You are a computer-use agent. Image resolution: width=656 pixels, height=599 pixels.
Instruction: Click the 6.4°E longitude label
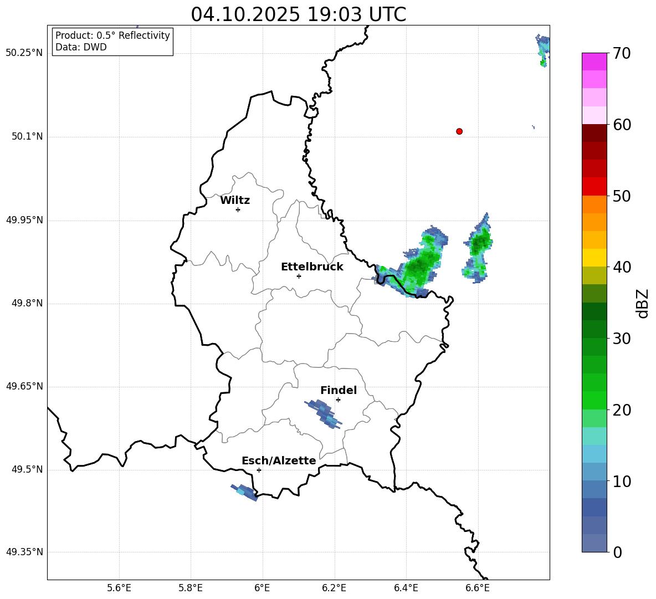406,588
